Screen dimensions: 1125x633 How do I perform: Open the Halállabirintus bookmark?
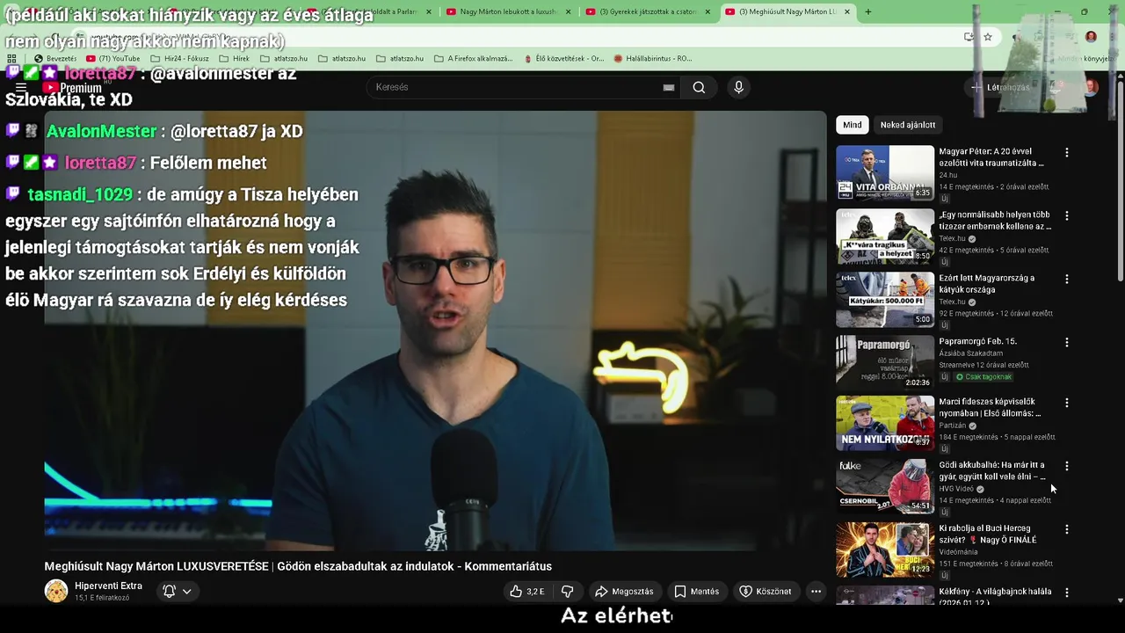click(x=653, y=59)
